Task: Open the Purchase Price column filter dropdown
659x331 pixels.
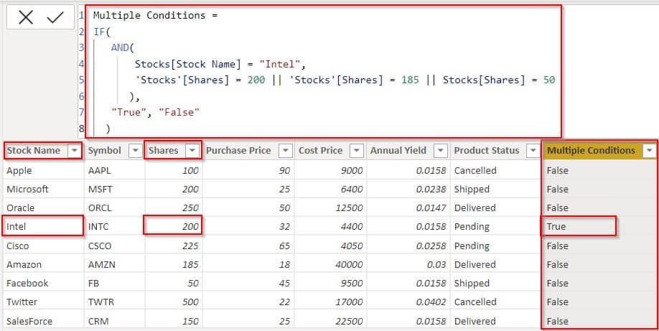Action: (286, 151)
